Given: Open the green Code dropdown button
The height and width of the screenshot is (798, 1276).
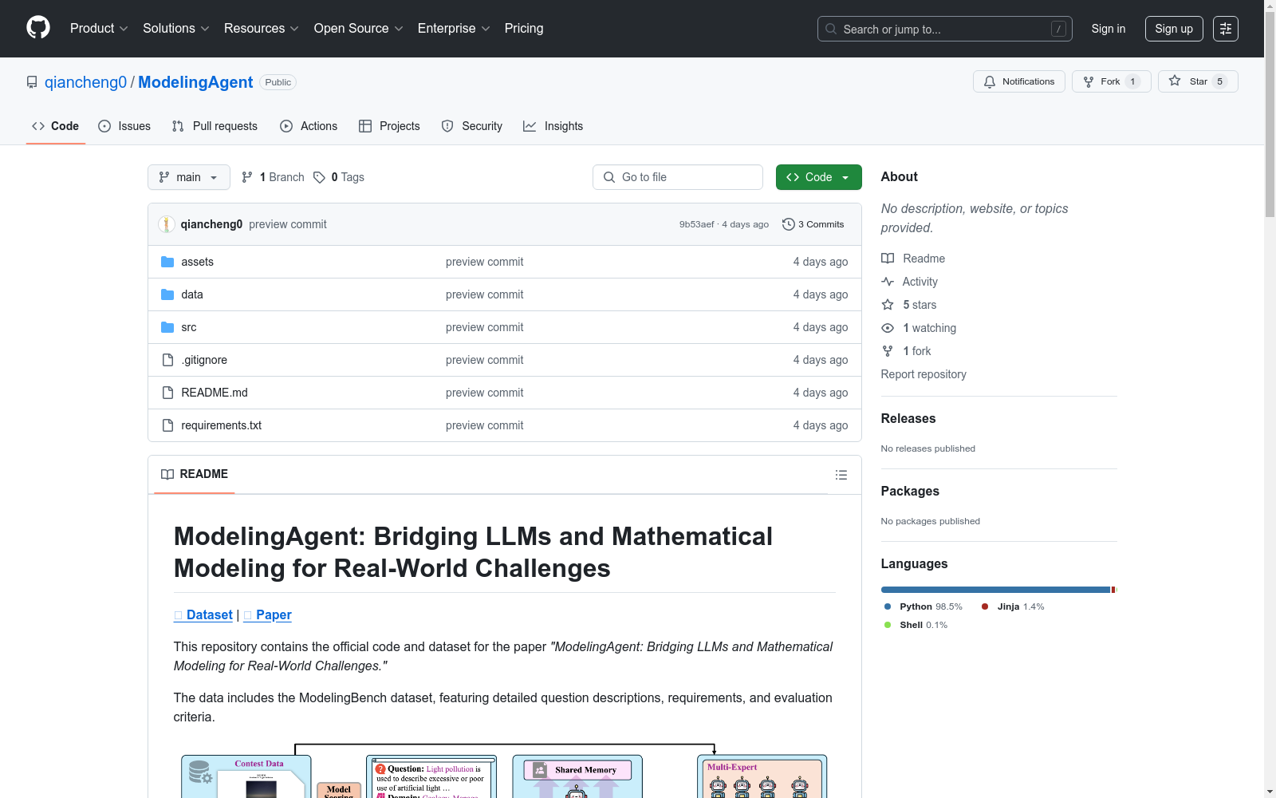Looking at the screenshot, I should click(818, 177).
